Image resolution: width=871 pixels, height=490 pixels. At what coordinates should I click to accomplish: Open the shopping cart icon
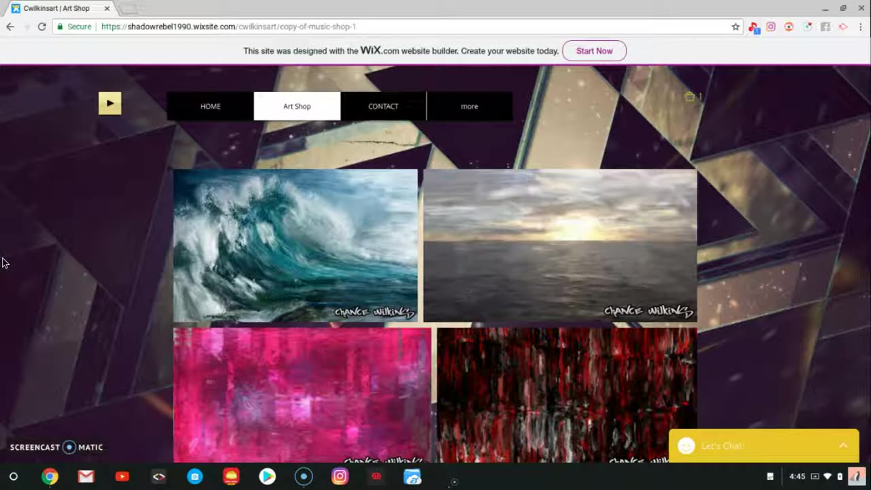pos(693,97)
